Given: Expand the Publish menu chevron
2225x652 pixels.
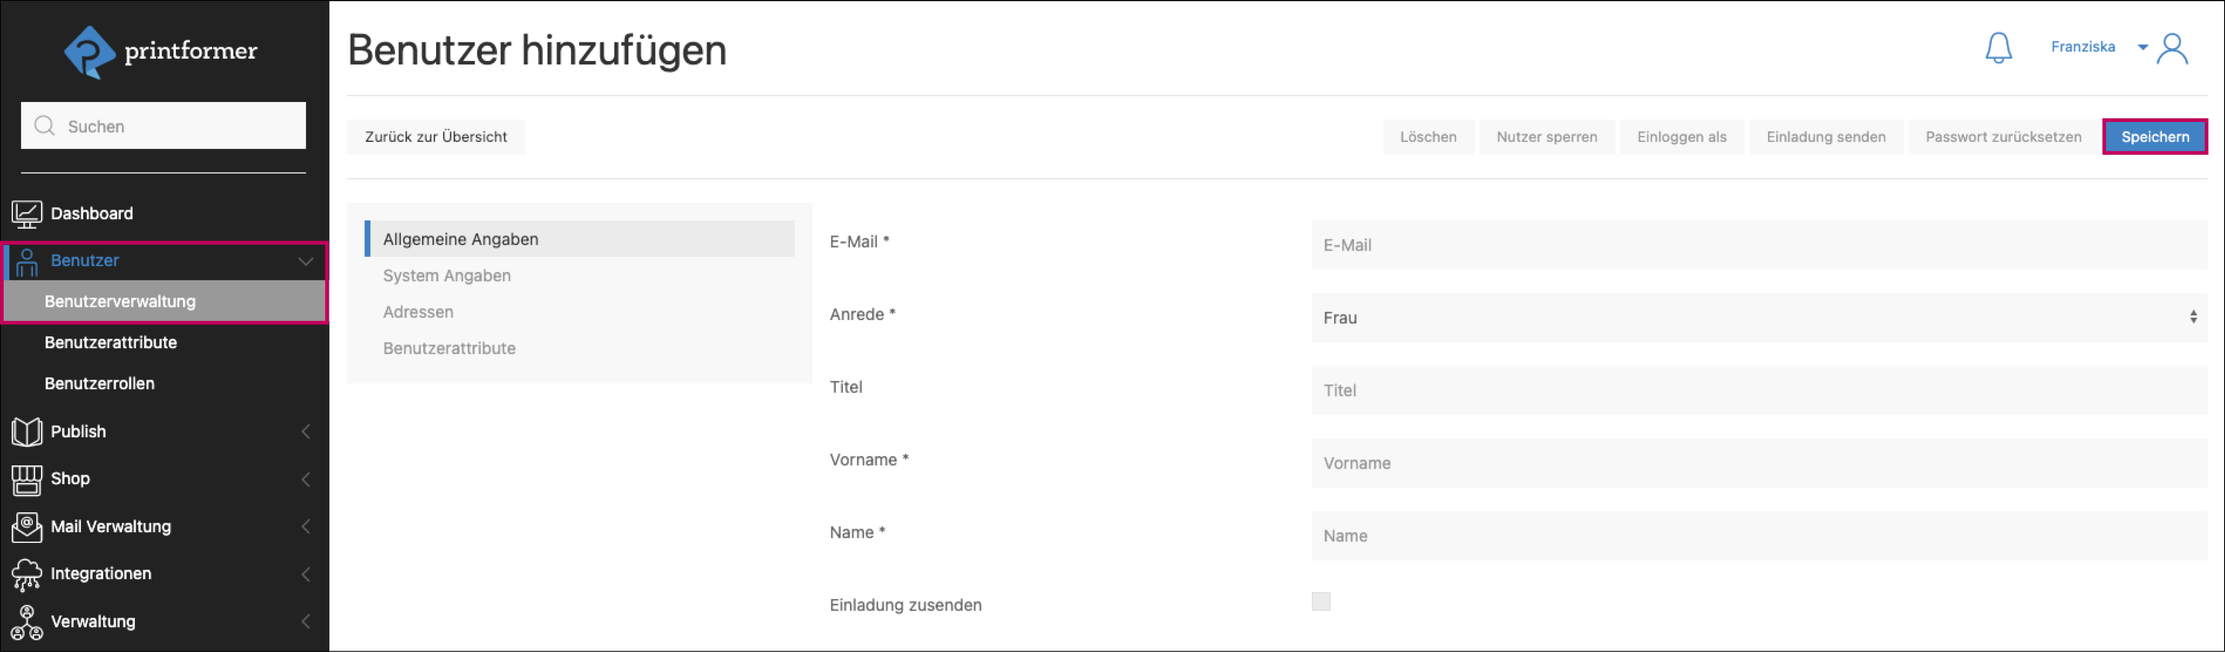Looking at the screenshot, I should tap(306, 432).
